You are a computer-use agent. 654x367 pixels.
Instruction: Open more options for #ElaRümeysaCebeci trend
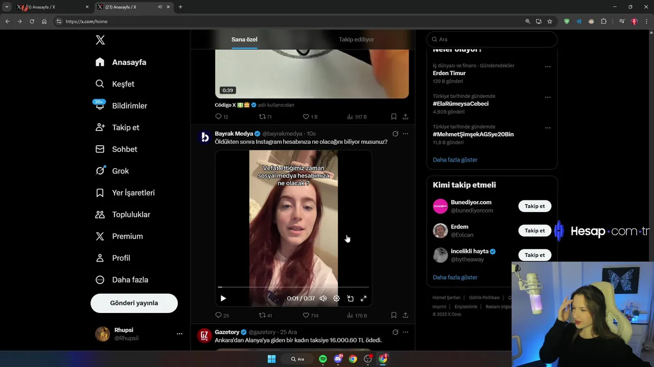[548, 97]
